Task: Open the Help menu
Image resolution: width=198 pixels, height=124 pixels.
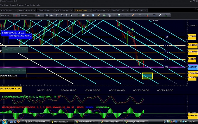Action: [x=38, y=5]
